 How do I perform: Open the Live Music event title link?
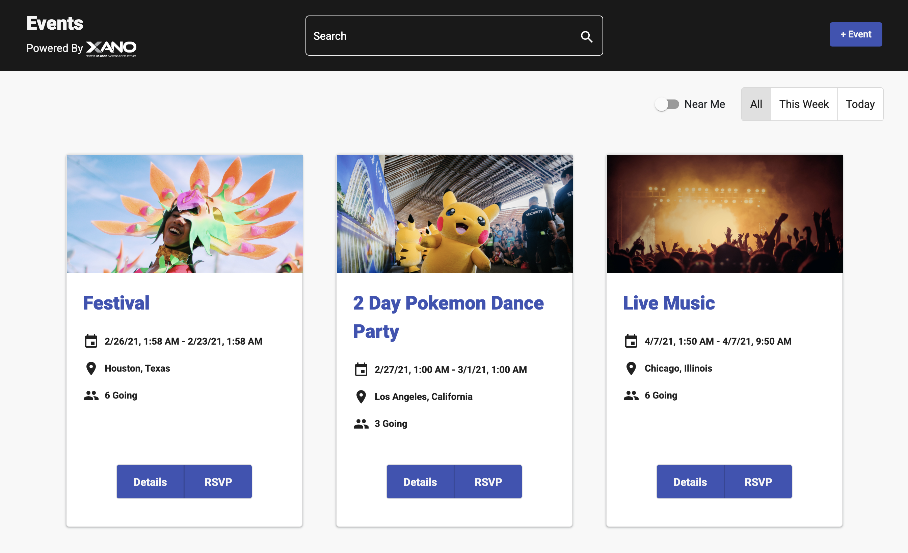click(668, 303)
